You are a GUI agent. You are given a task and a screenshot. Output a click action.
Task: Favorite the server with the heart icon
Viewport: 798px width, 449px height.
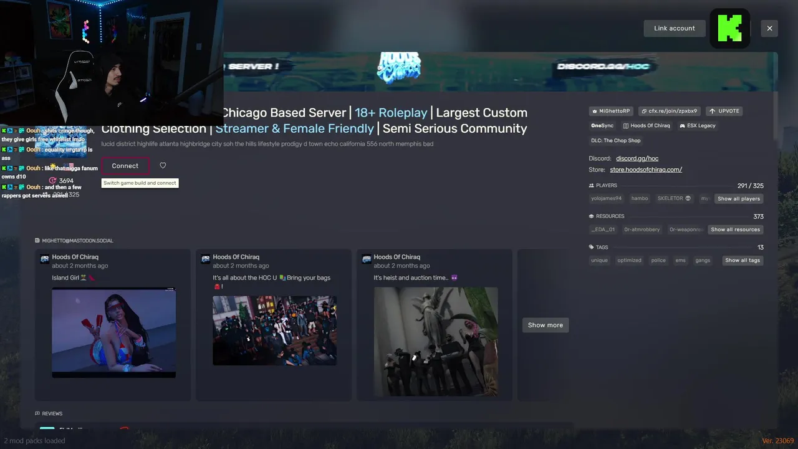163,166
